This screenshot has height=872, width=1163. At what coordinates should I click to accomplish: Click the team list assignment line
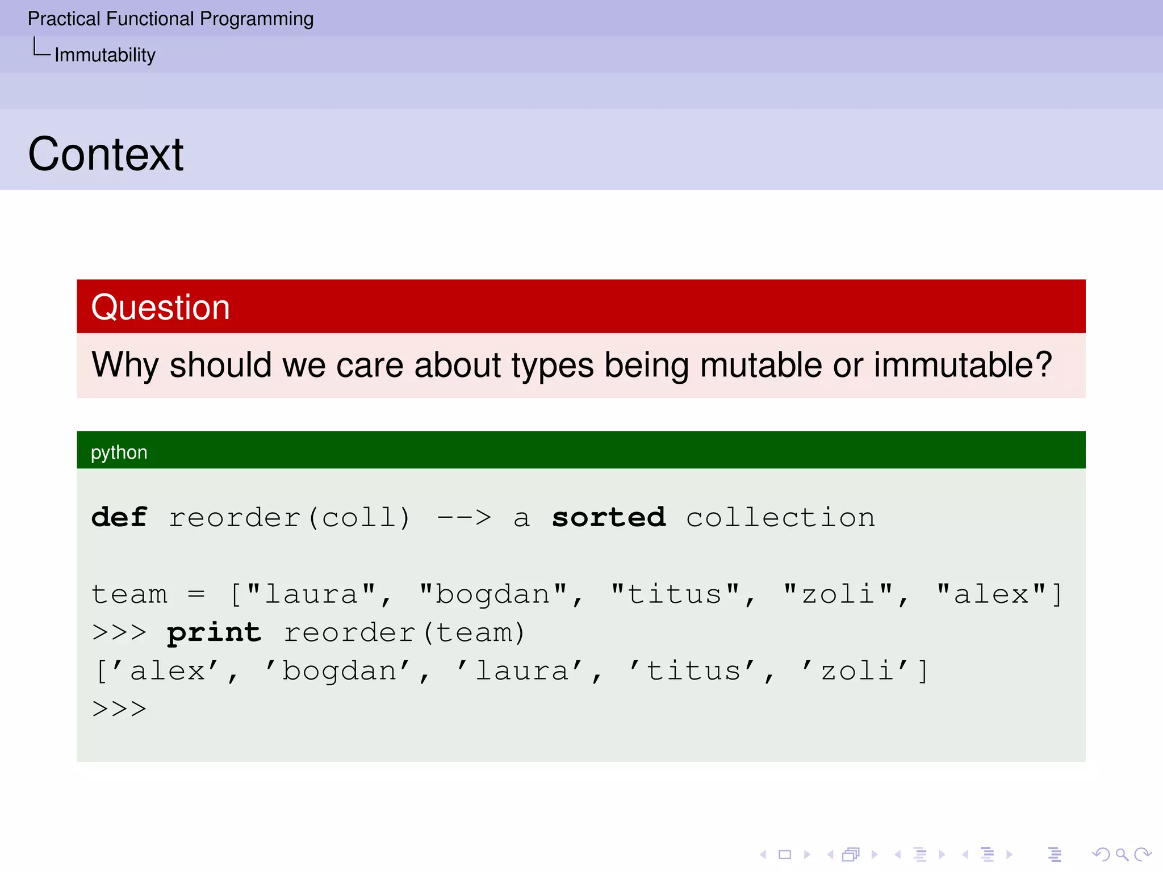(576, 594)
